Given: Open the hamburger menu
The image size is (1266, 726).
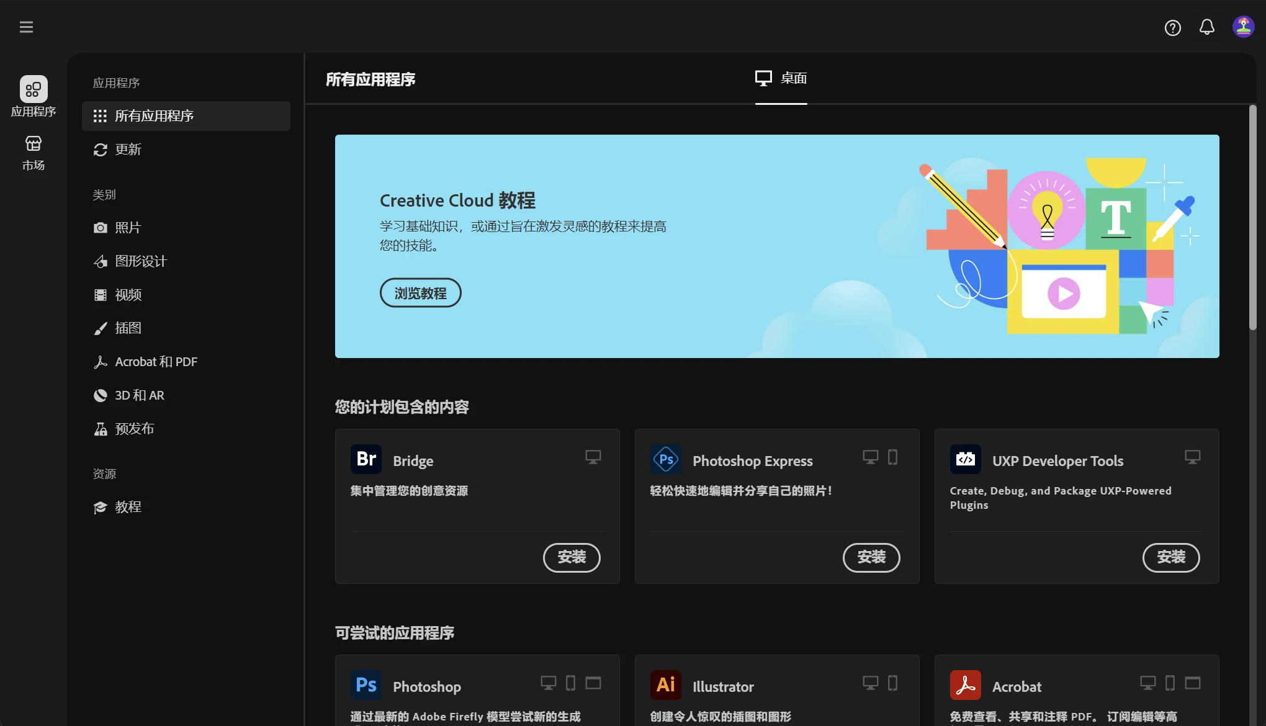Looking at the screenshot, I should (x=26, y=27).
